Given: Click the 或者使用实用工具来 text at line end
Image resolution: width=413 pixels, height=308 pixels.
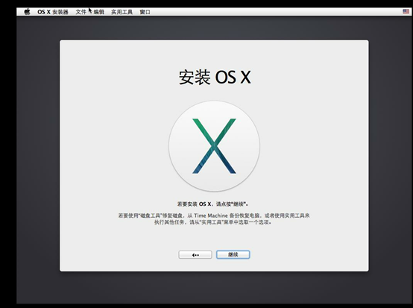Looking at the screenshot, I should (287, 216).
